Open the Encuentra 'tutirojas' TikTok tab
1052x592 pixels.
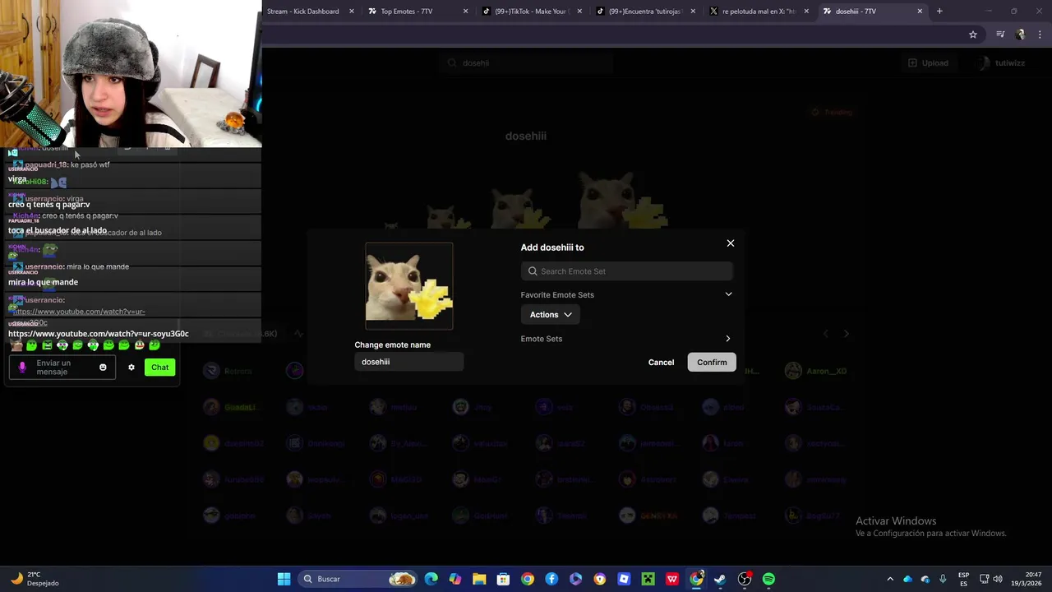tap(645, 12)
